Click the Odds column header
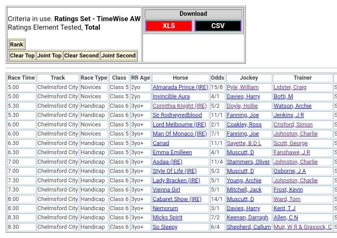This screenshot has height=238, width=337. 217,78
